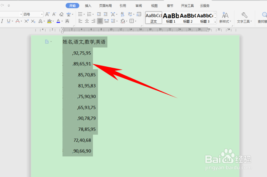267x177 pixels.
Task: Select the 审阅 tab
Action: [x=139, y=6]
